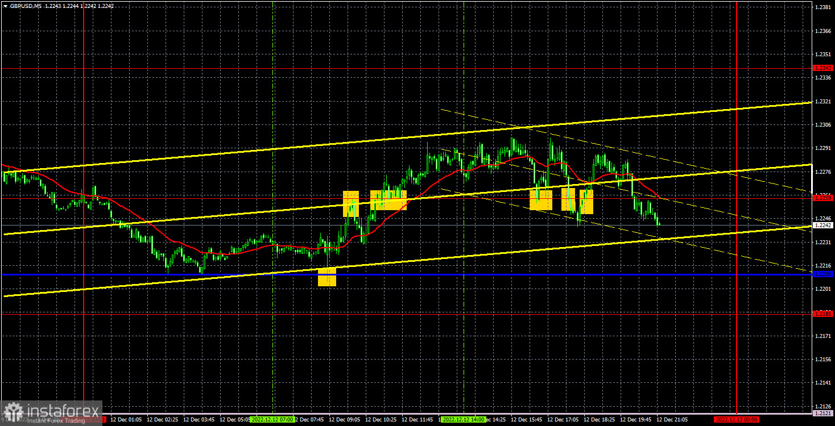Click the current price label 1.2242

point(824,225)
